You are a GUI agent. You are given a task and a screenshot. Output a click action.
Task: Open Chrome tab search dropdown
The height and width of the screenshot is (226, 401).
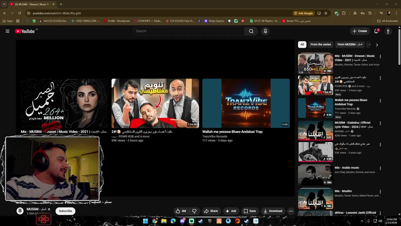click(x=4, y=4)
